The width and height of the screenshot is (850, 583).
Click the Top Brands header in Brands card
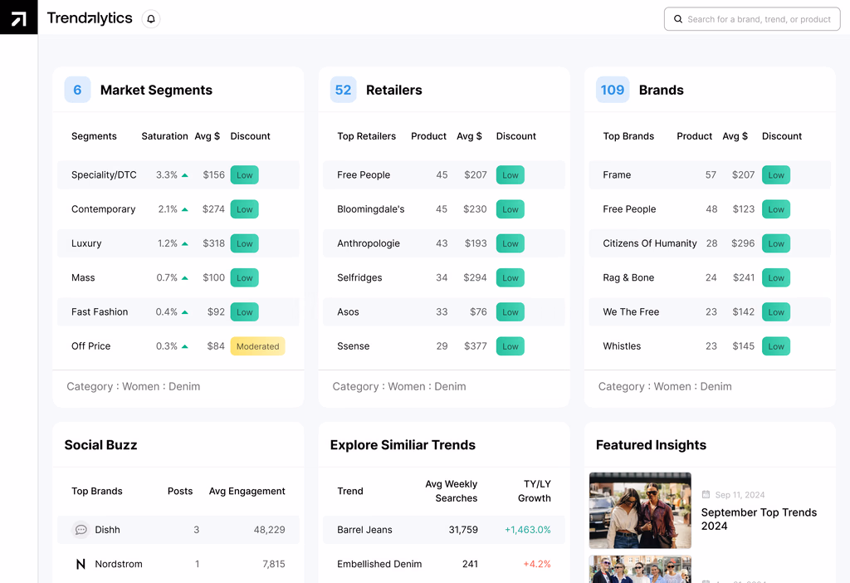628,136
